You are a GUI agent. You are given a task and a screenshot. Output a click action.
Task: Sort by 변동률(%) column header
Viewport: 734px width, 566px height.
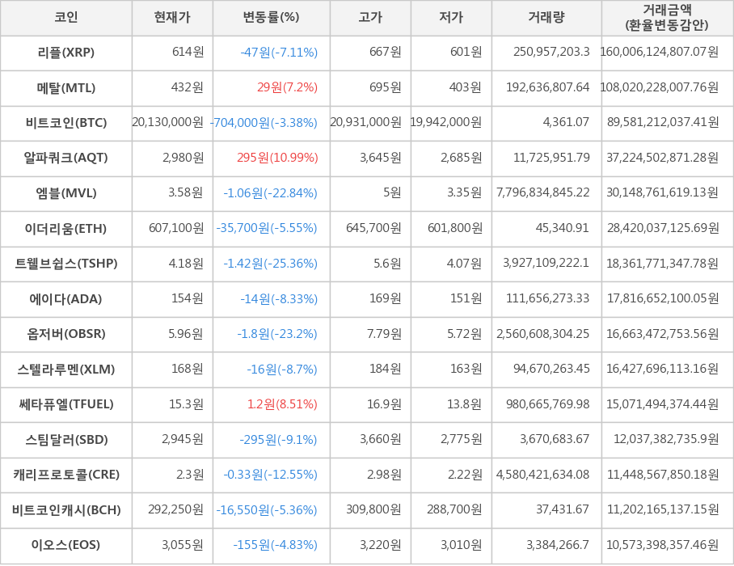point(269,19)
